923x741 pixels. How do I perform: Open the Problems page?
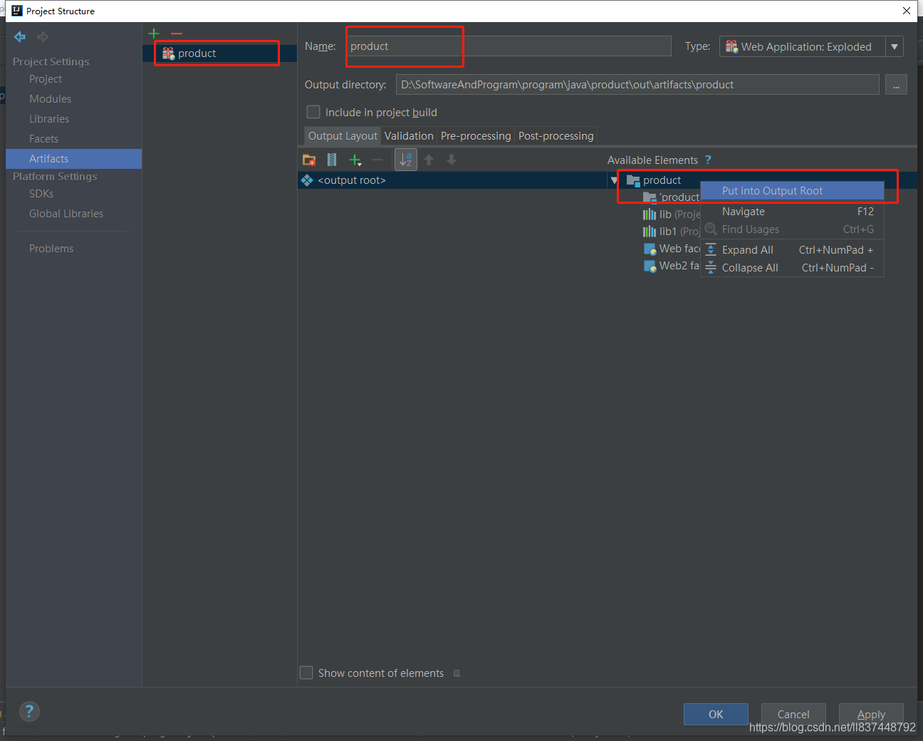click(x=51, y=249)
